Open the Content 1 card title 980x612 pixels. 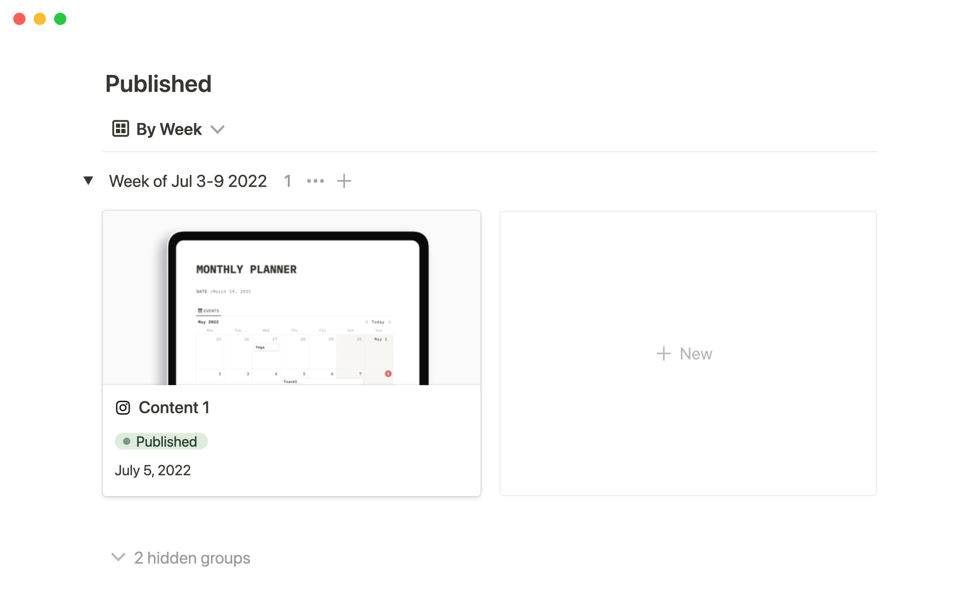point(174,408)
